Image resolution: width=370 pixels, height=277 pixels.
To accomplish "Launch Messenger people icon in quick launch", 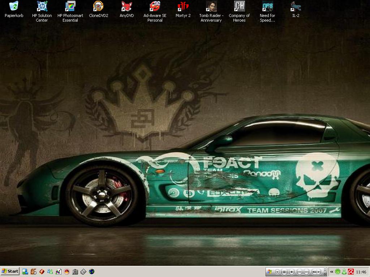I will (50, 272).
